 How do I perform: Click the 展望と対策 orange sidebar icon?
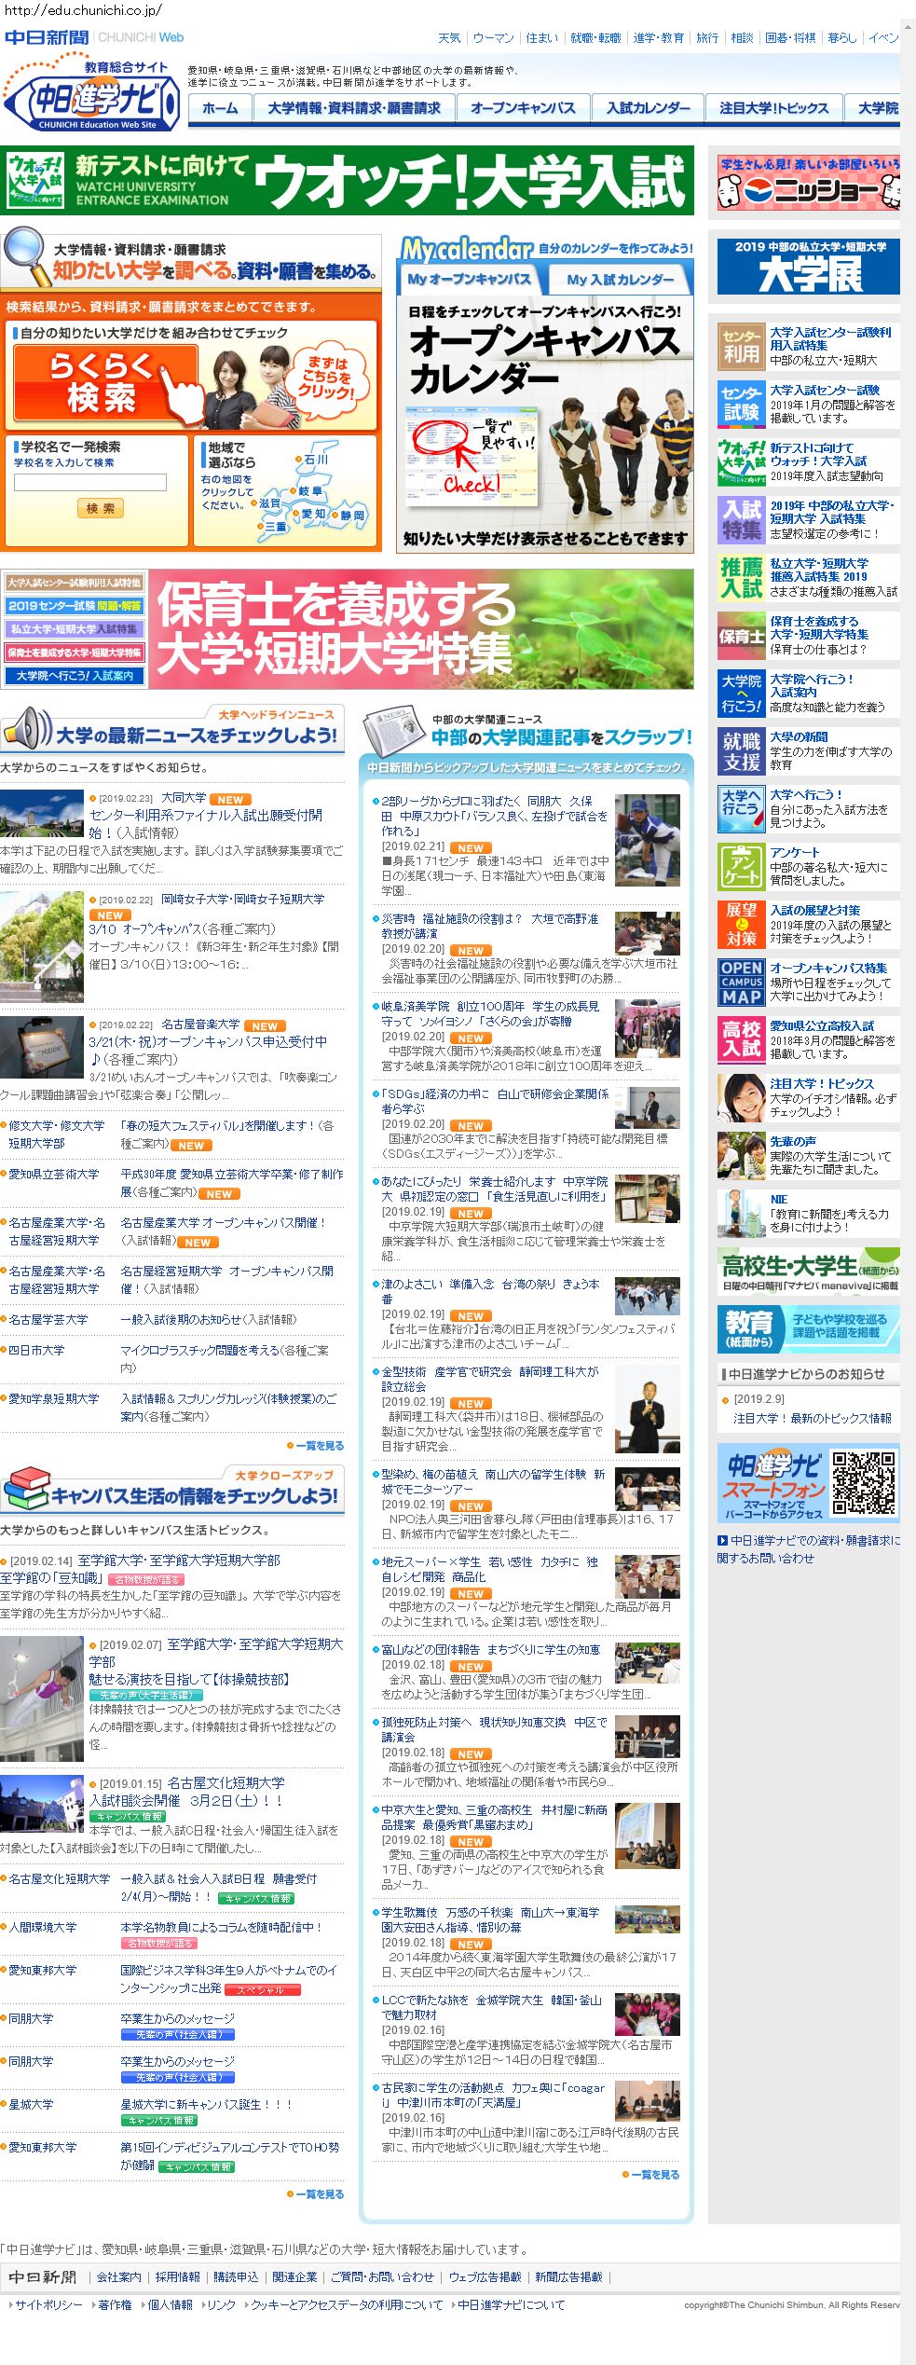pos(741,925)
